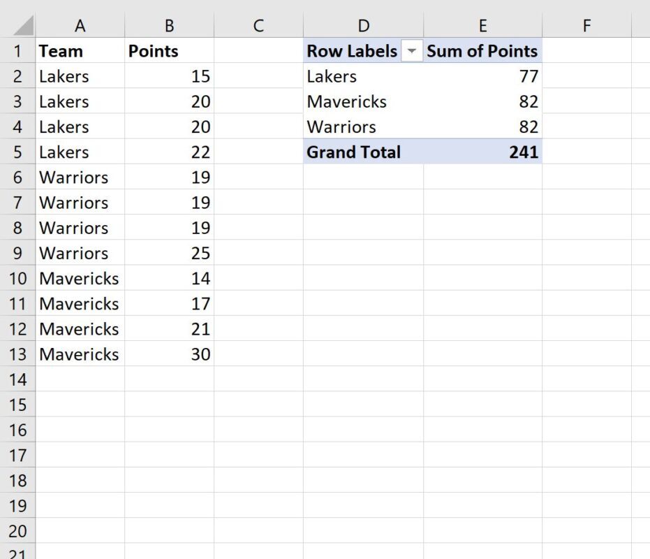650x559 pixels.
Task: Select the cell containing 30 points
Action: pos(169,354)
